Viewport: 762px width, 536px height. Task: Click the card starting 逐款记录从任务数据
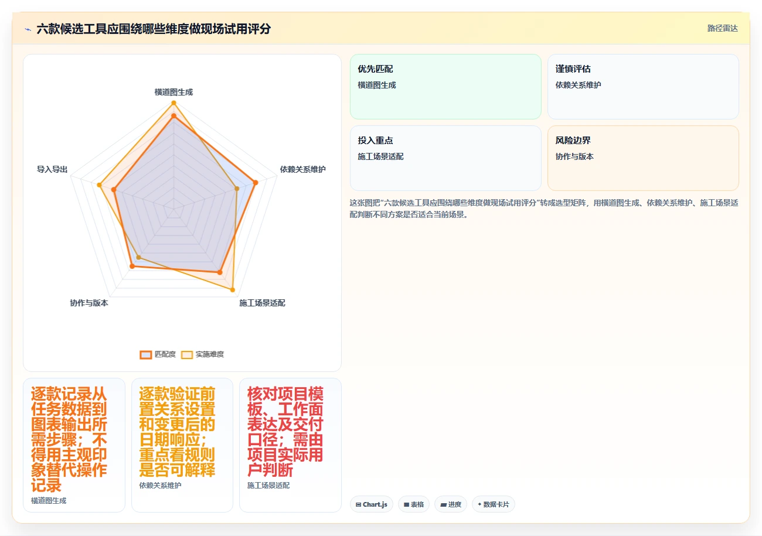(x=74, y=445)
